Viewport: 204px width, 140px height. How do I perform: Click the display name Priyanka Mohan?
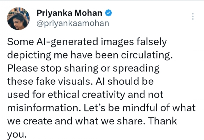tap(70, 14)
